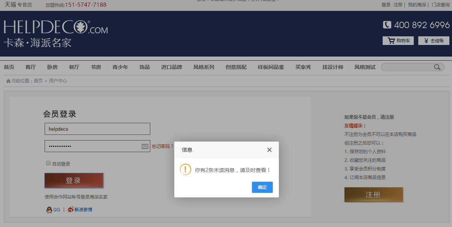The image size is (452, 227).
Task: Click the golden 注册 button
Action: point(373,195)
